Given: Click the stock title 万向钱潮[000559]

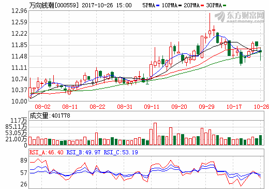Looking at the screenshot, I should point(54,5).
